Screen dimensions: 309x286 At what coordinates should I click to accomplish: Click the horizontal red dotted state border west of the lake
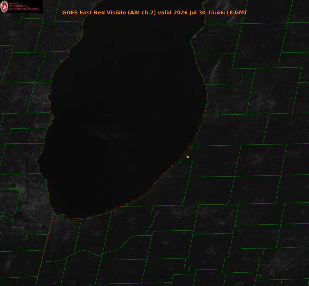(22, 144)
